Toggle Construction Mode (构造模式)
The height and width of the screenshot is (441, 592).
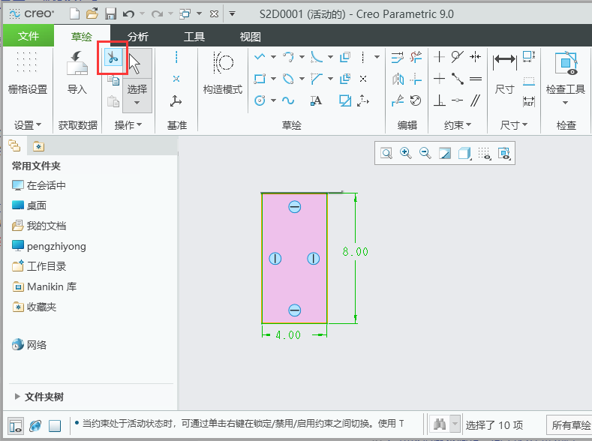[223, 73]
